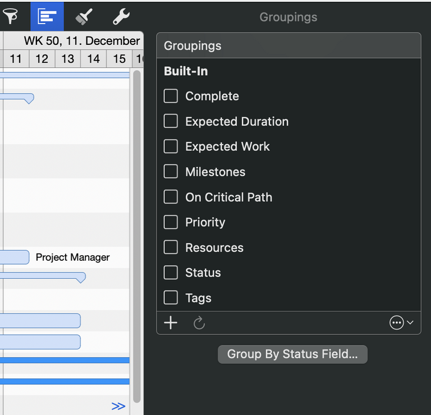Enable grouping by Tags
Viewport: 431px width, 415px height.
(x=171, y=298)
